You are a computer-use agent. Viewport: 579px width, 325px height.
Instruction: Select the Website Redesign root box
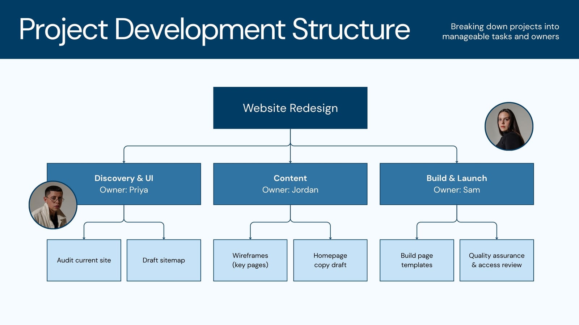click(x=290, y=108)
